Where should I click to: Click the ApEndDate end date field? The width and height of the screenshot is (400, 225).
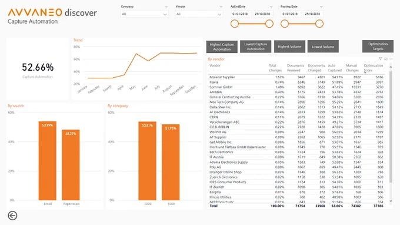263,14
